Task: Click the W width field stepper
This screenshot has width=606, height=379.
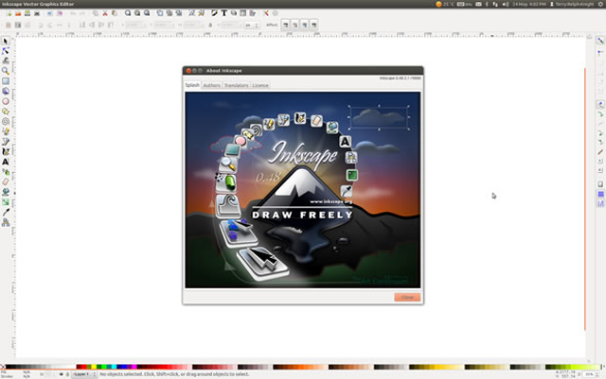Action: 204,26
